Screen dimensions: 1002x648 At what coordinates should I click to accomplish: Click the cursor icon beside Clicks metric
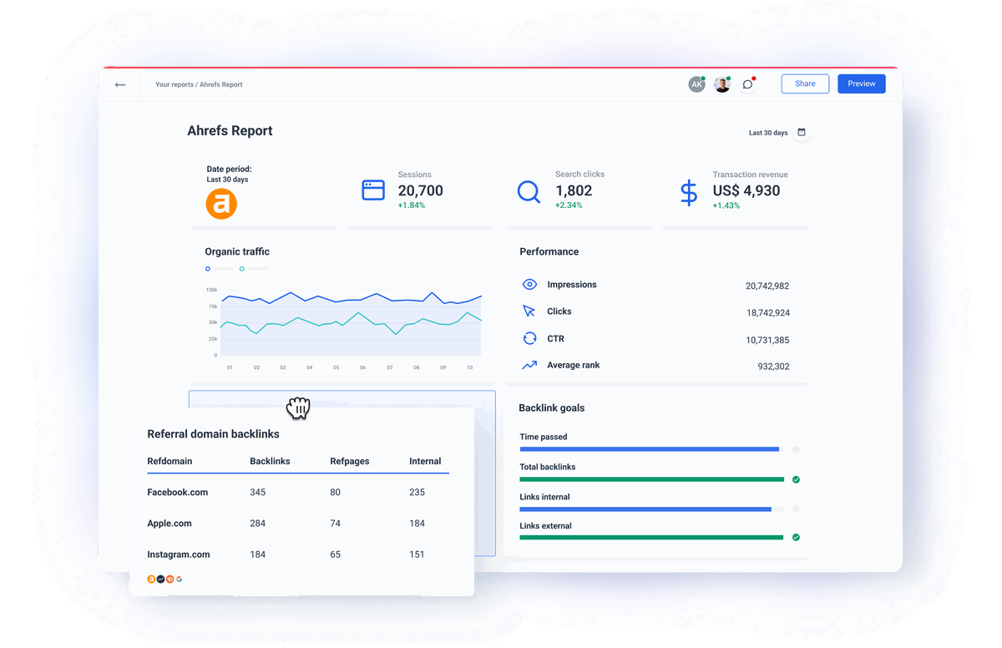529,311
